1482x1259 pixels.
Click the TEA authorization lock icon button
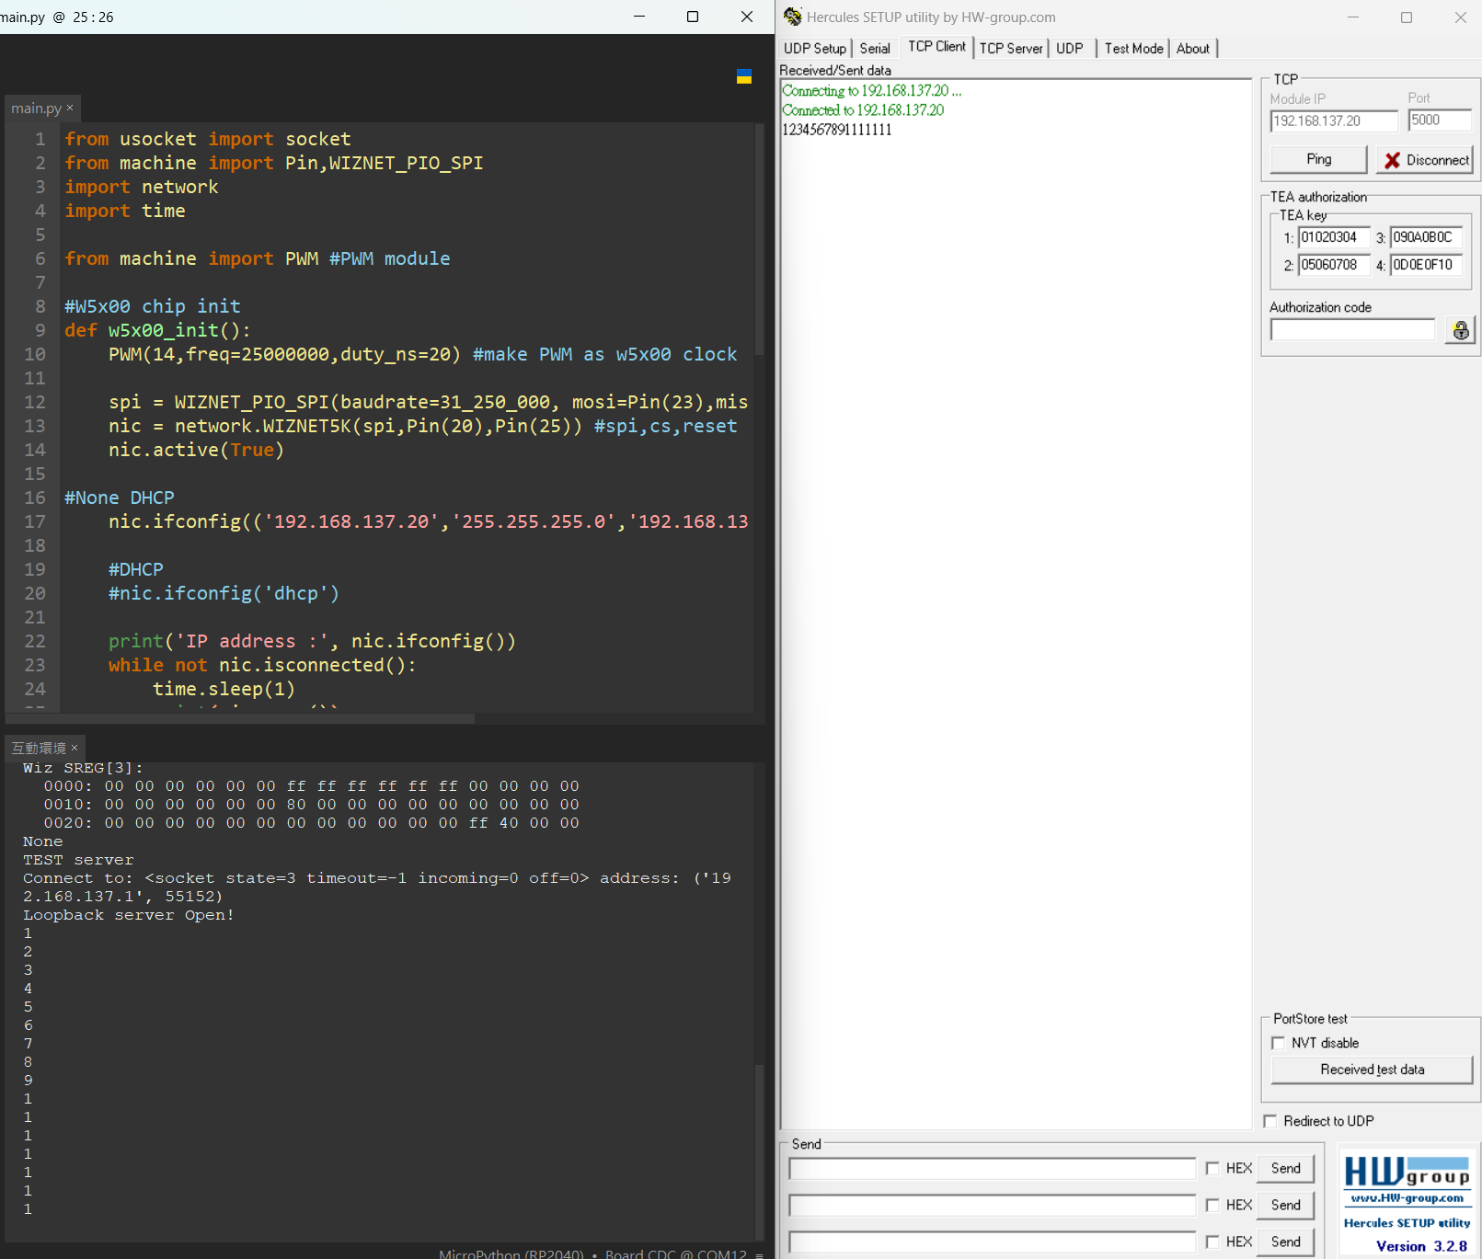point(1460,330)
